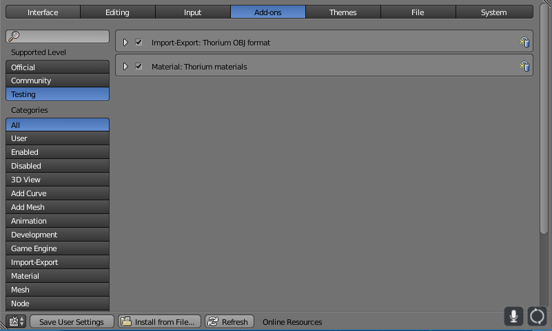Click the magnifier icon in the search field
The image size is (552, 331).
[14, 36]
